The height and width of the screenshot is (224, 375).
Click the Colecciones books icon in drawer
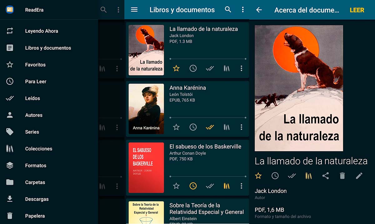(x=10, y=149)
